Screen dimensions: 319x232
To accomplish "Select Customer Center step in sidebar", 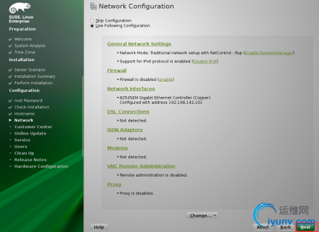I will pos(33,127).
